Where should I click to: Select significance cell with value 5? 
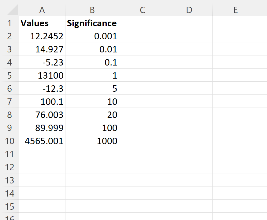pos(92,88)
